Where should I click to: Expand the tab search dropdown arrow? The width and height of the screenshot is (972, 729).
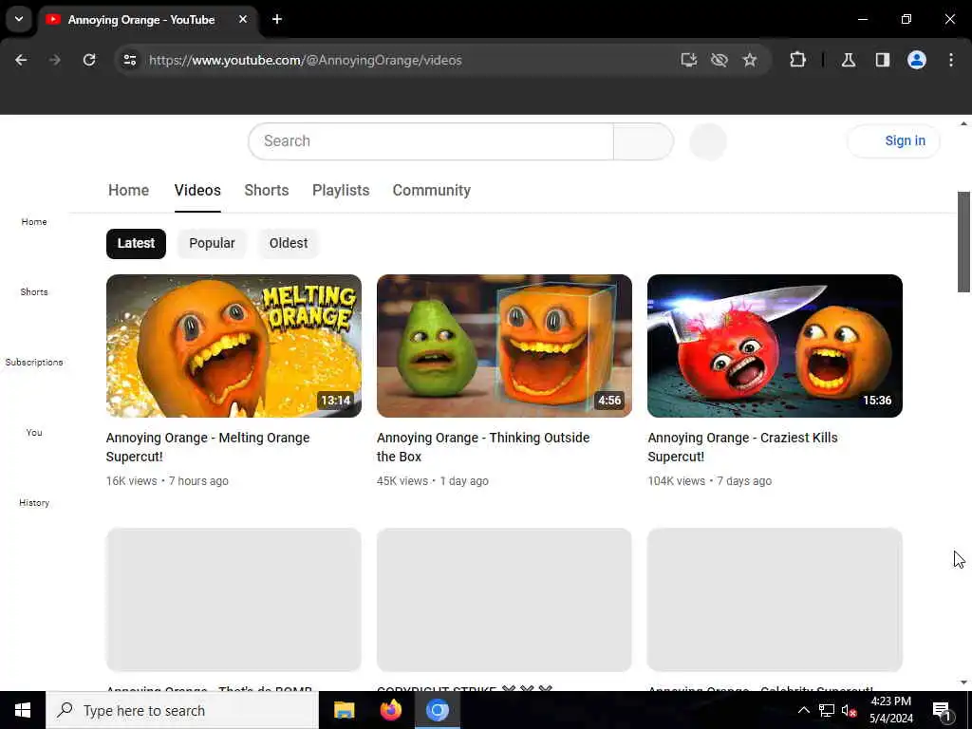pos(19,19)
